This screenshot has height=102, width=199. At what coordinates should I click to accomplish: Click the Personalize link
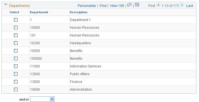coord(87,6)
